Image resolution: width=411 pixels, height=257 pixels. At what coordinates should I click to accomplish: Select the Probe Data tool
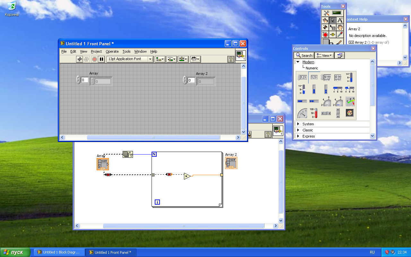tap(333, 34)
